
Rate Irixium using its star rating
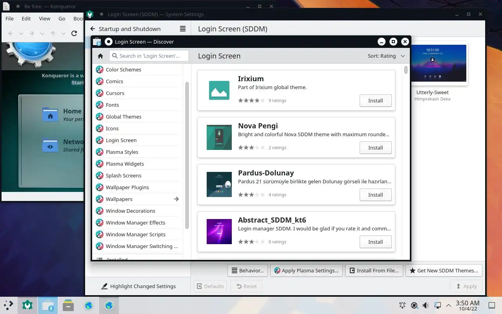[251, 100]
